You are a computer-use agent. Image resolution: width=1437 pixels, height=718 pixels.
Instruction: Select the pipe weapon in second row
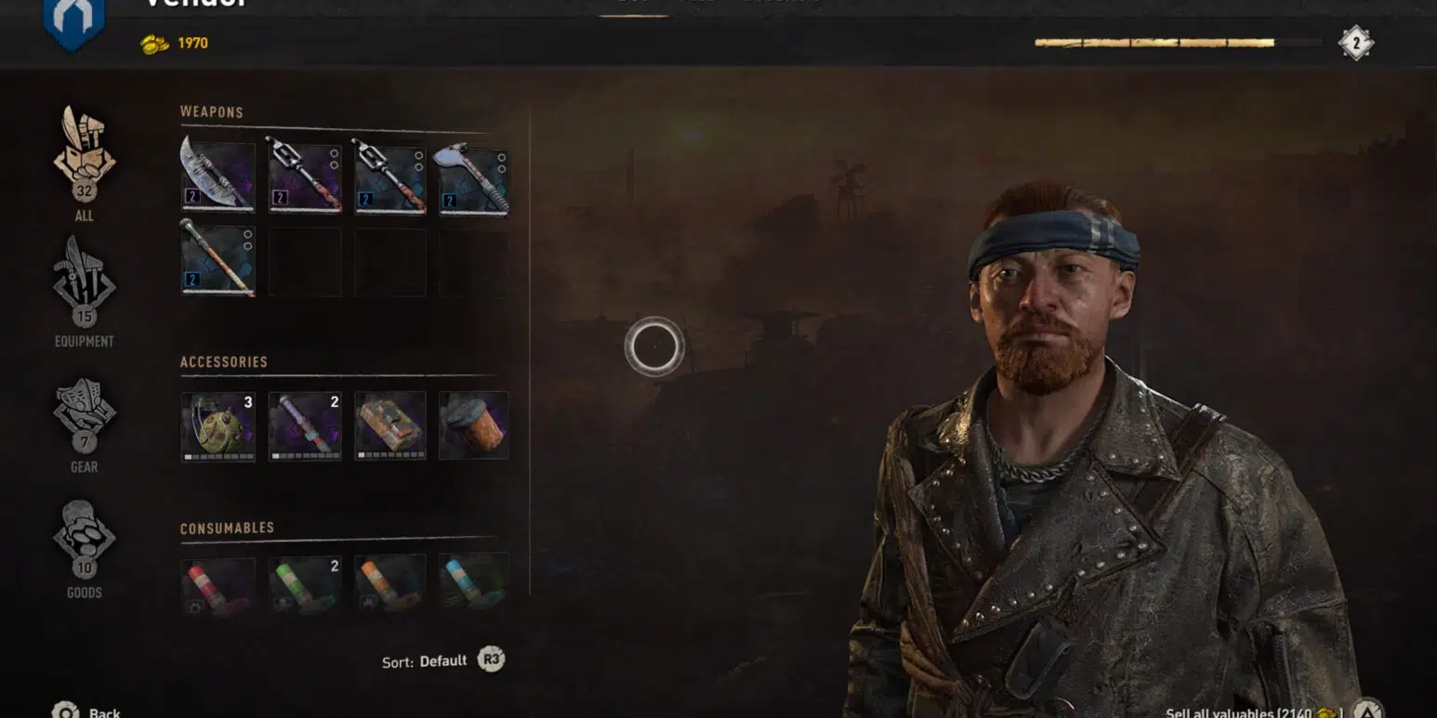click(x=218, y=260)
